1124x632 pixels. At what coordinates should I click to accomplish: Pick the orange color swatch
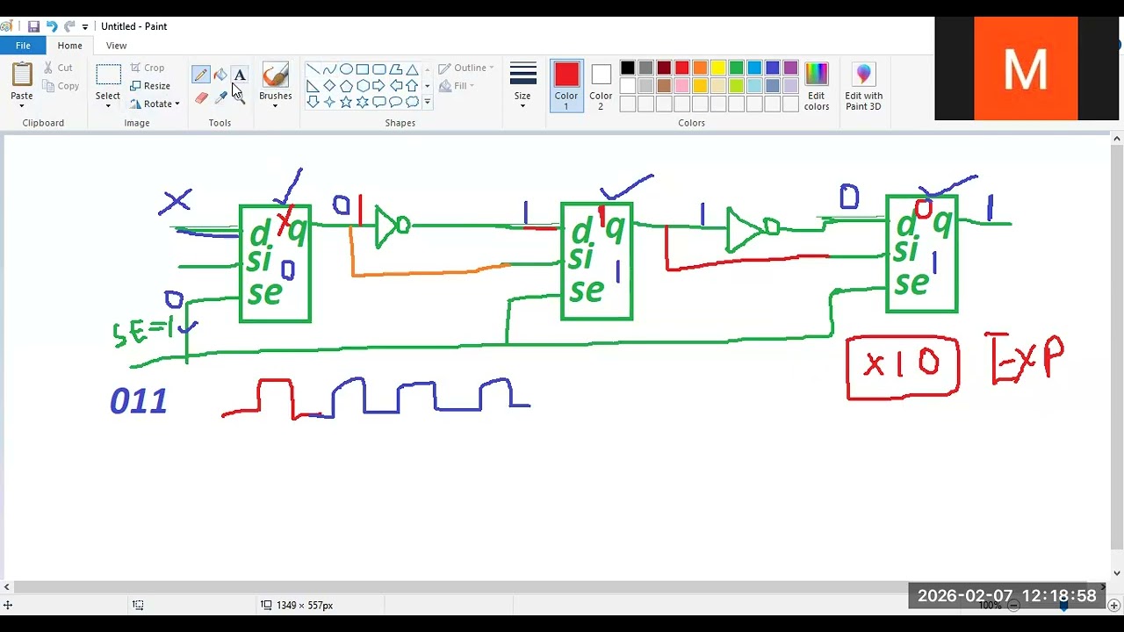click(x=700, y=68)
